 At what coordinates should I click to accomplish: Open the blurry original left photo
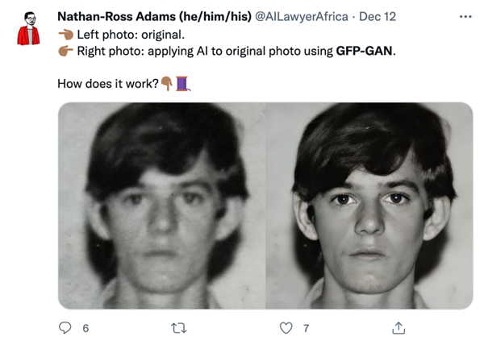click(x=162, y=206)
